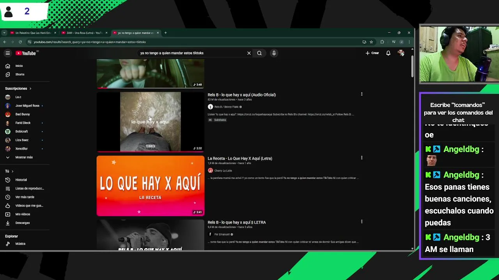Viewport: 499px width, 280px height.
Task: Open title 'Rels B - lo que hay x aquí (Audio Oficial)'
Action: 242,95
